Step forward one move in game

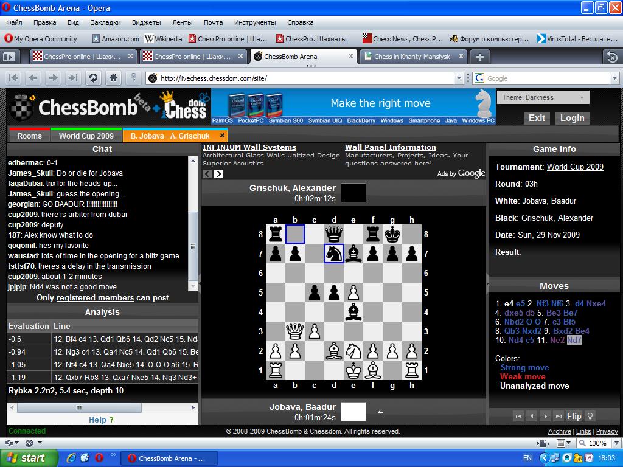coord(545,416)
